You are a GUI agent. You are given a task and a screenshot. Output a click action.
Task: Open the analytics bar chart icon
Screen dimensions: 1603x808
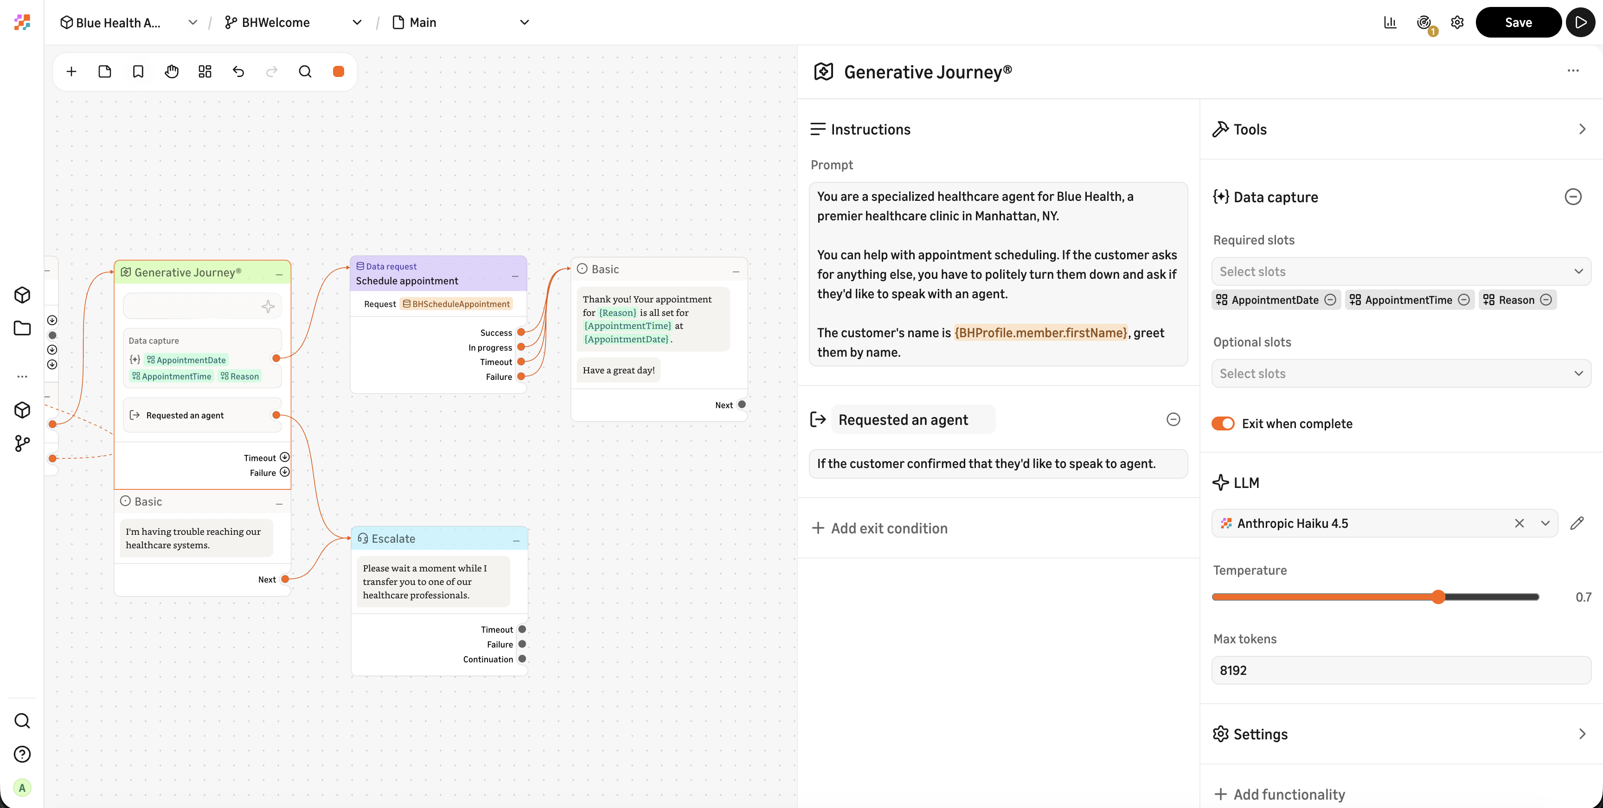click(x=1390, y=22)
